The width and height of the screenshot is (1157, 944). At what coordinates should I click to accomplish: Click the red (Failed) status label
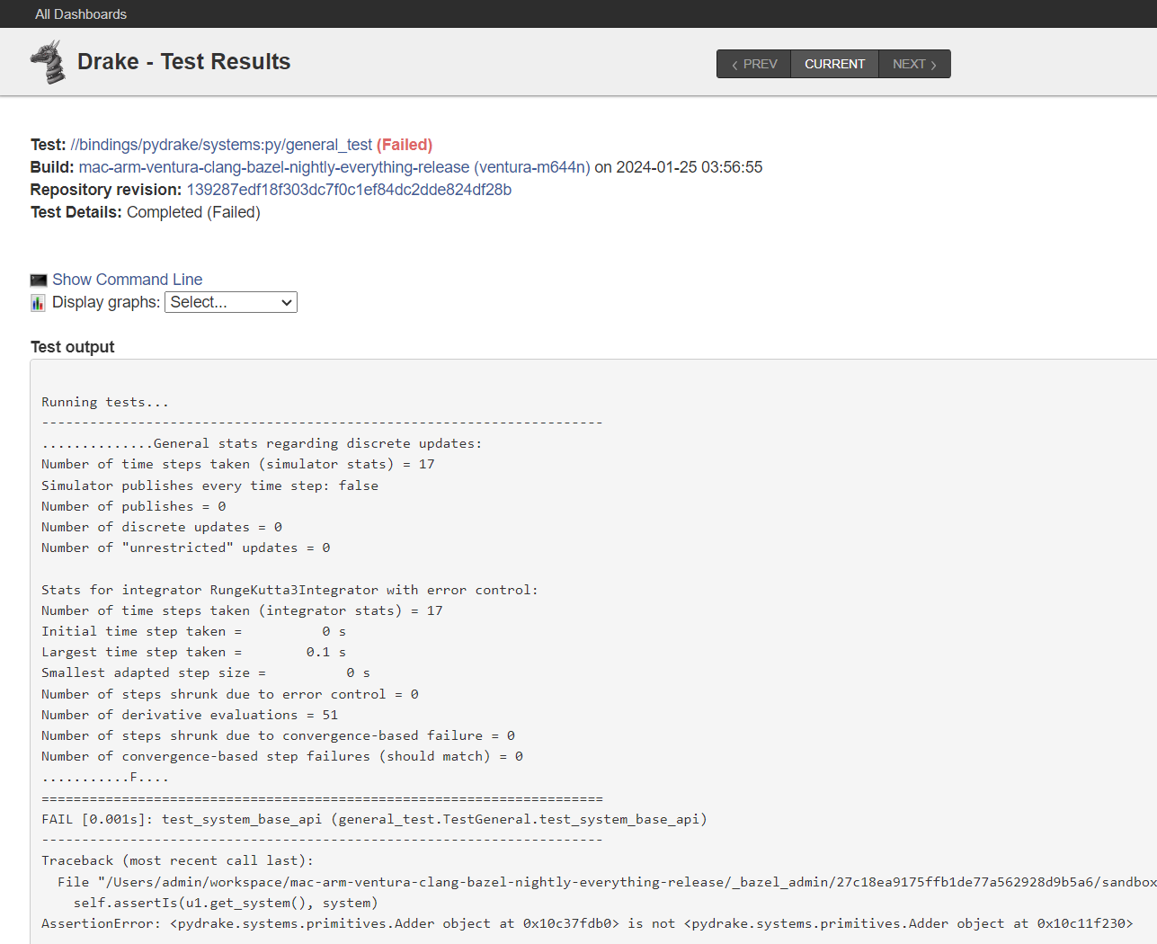tap(405, 145)
